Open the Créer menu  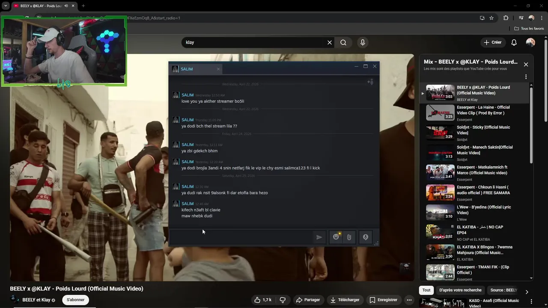492,42
